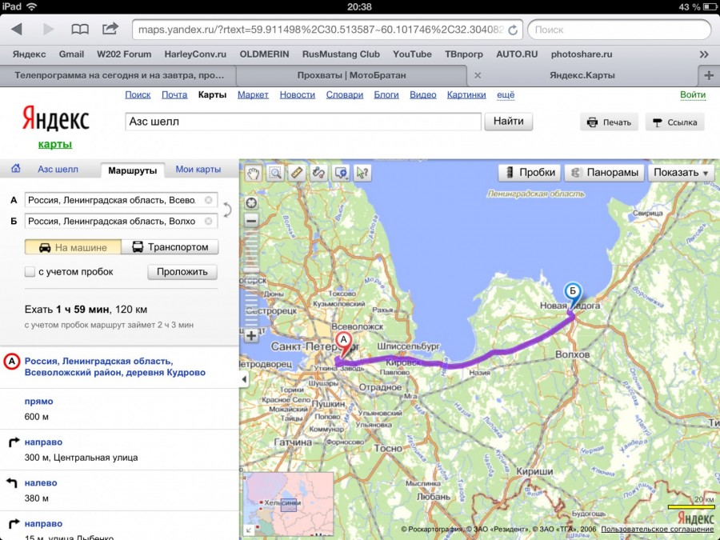This screenshot has height=540, width=720.
Task: Open the Блоги service link
Action: point(386,94)
